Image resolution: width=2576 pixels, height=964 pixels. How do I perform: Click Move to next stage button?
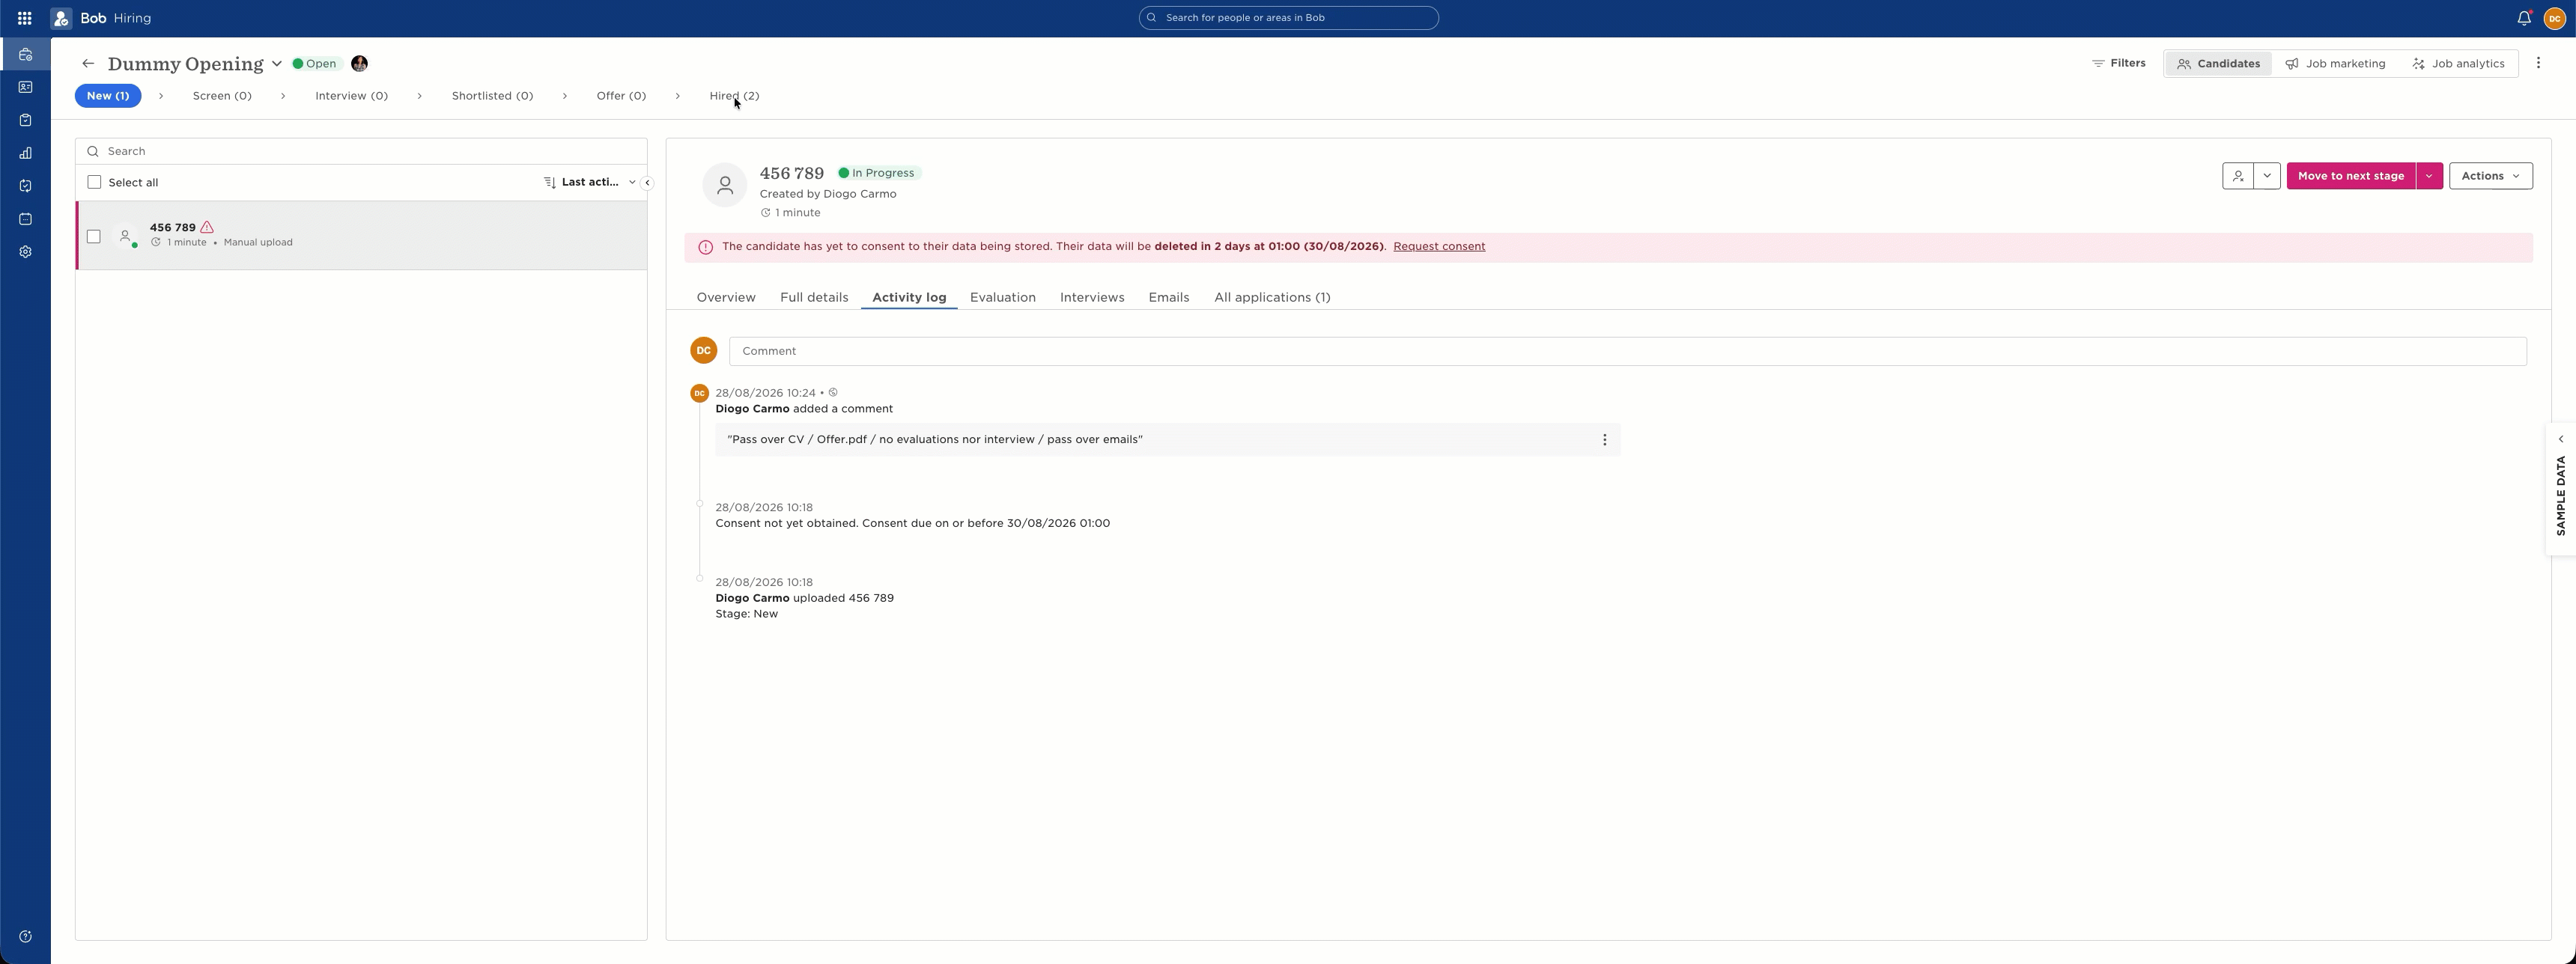pos(2350,176)
